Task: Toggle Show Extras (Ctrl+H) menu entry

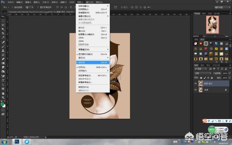Action: pyautogui.click(x=93, y=54)
